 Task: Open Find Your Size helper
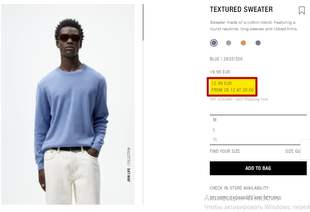point(225,151)
